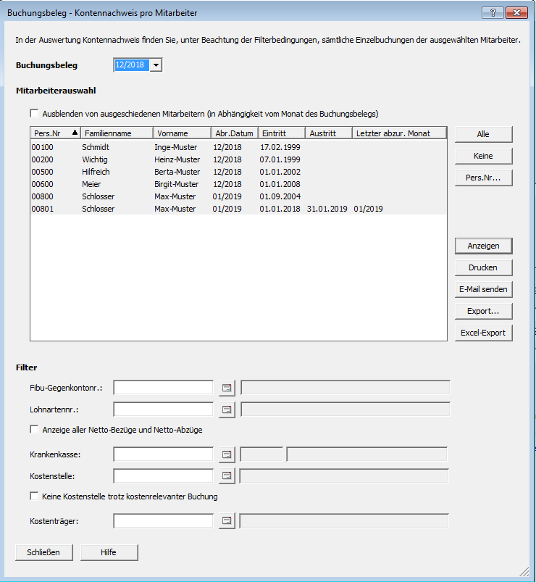
Task: Enable Anzeige aller Netto-Bezüge und Netto-Abzüge
Action: coord(34,430)
